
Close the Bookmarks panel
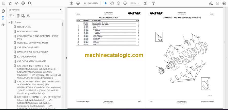coord(61,10)
